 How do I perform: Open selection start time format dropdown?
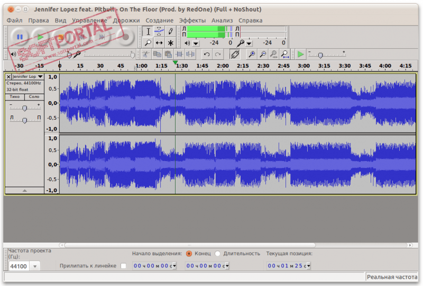(174, 266)
